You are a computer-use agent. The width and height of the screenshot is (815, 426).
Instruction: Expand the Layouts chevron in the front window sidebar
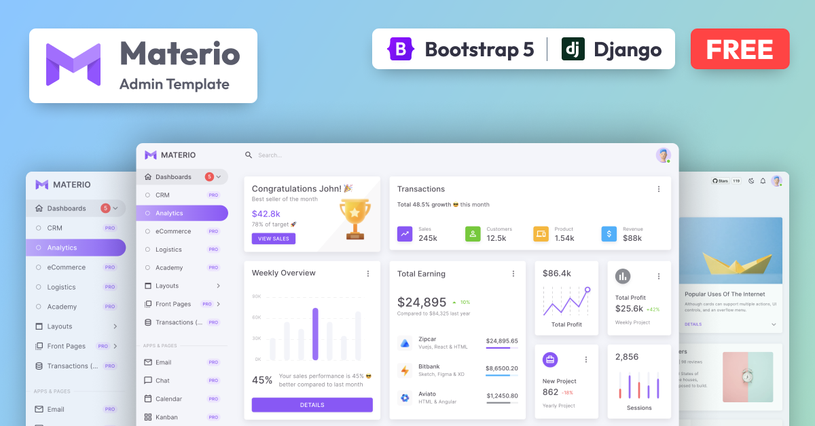pos(218,286)
